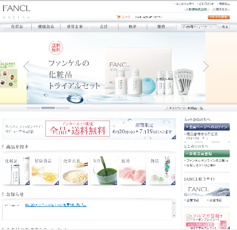The width and height of the screenshot is (237, 230).
Task: Click the blue 会員ページへのログイン button
Action: [x=207, y=127]
